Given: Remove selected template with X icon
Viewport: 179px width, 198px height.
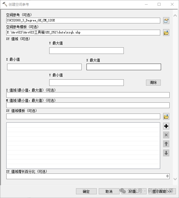Looking at the screenshot, I should pyautogui.click(x=166, y=135).
